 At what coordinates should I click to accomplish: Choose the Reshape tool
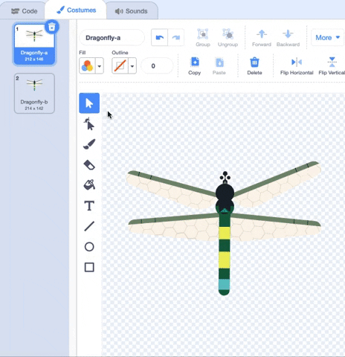pos(89,123)
